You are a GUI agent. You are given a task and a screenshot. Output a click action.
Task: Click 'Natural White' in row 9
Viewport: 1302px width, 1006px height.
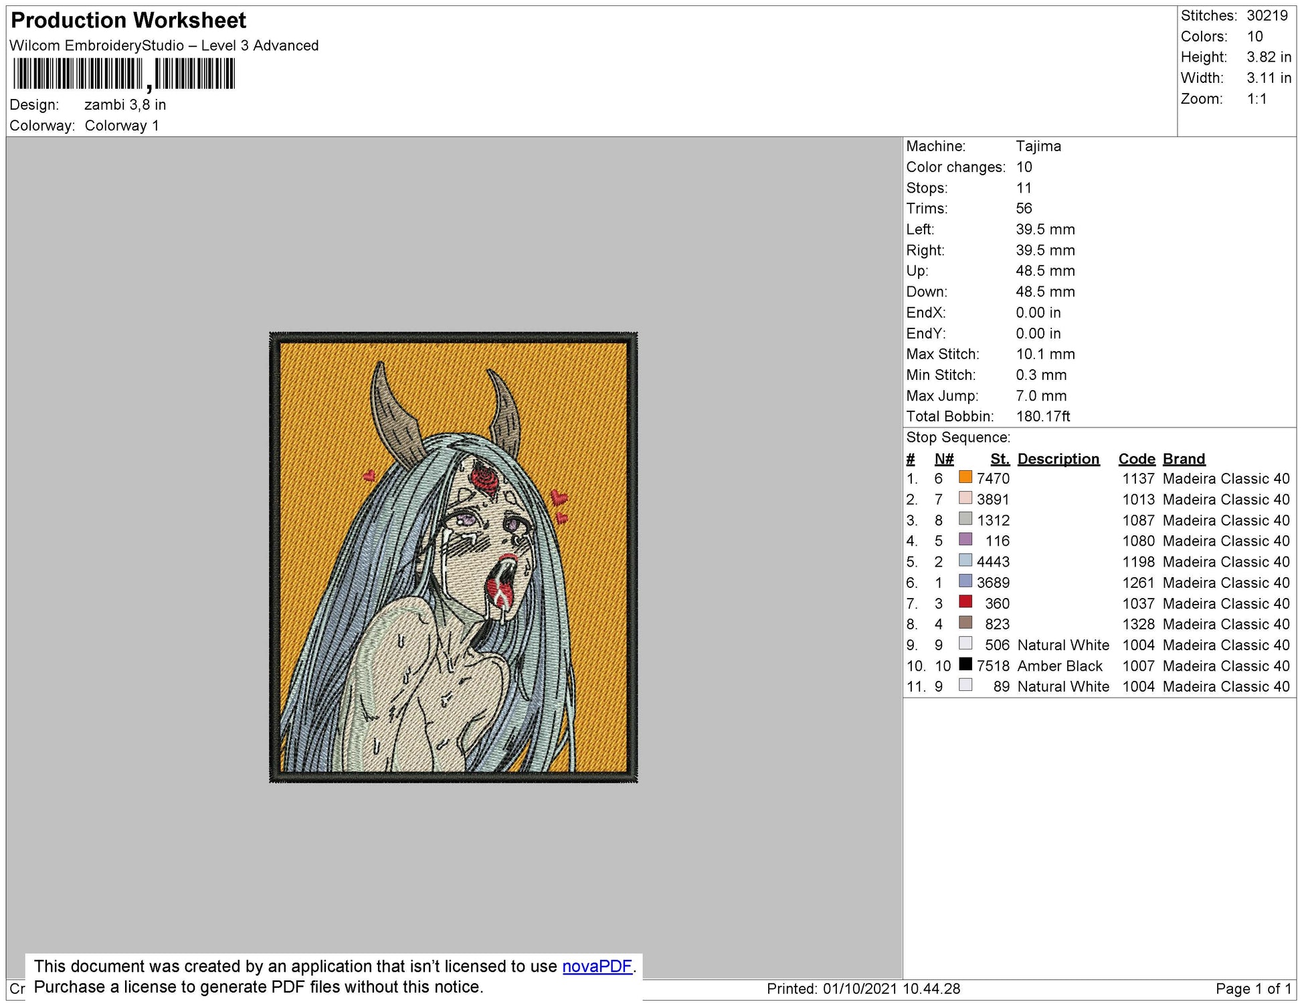tap(1063, 645)
